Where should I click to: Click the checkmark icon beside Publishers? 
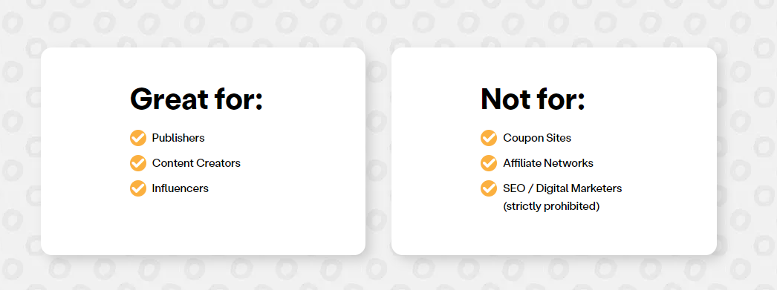point(138,138)
